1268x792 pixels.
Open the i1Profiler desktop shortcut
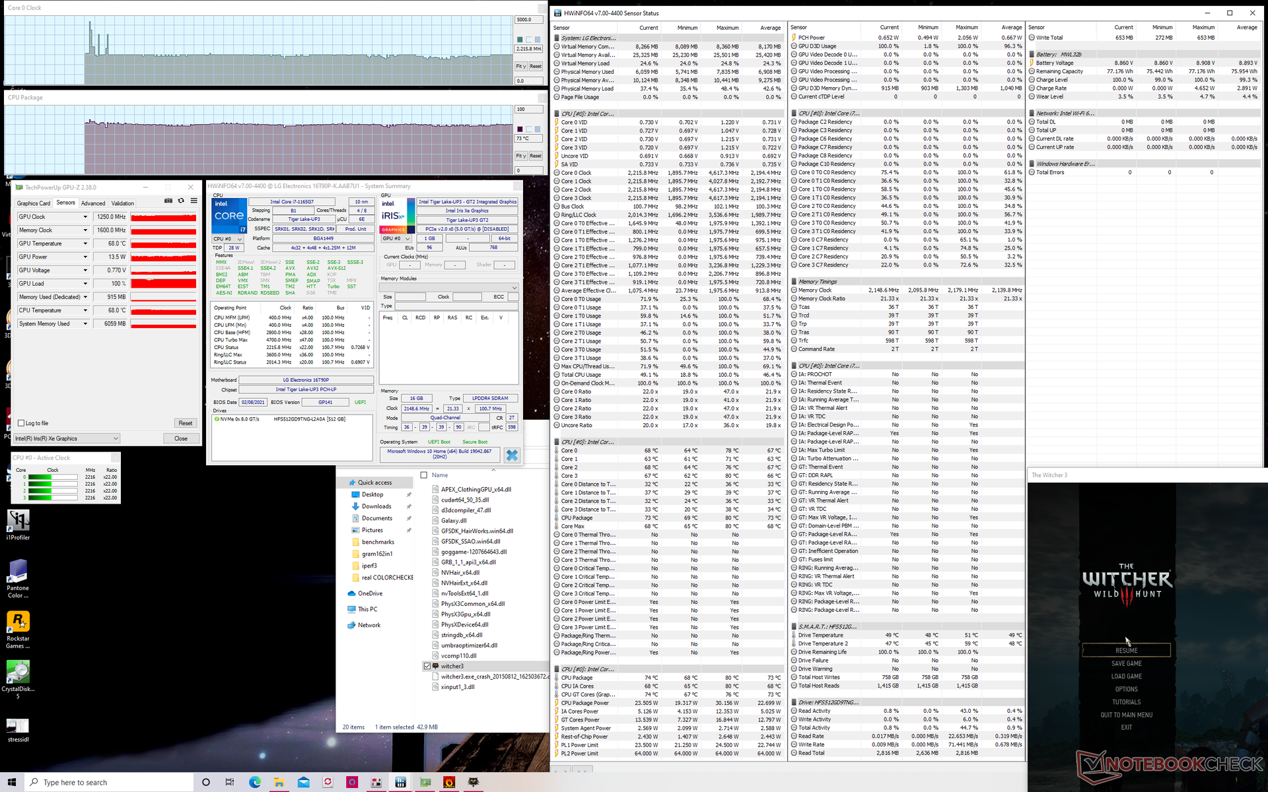(x=18, y=521)
